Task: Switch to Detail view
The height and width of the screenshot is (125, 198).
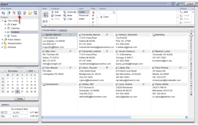Action: 82,19
